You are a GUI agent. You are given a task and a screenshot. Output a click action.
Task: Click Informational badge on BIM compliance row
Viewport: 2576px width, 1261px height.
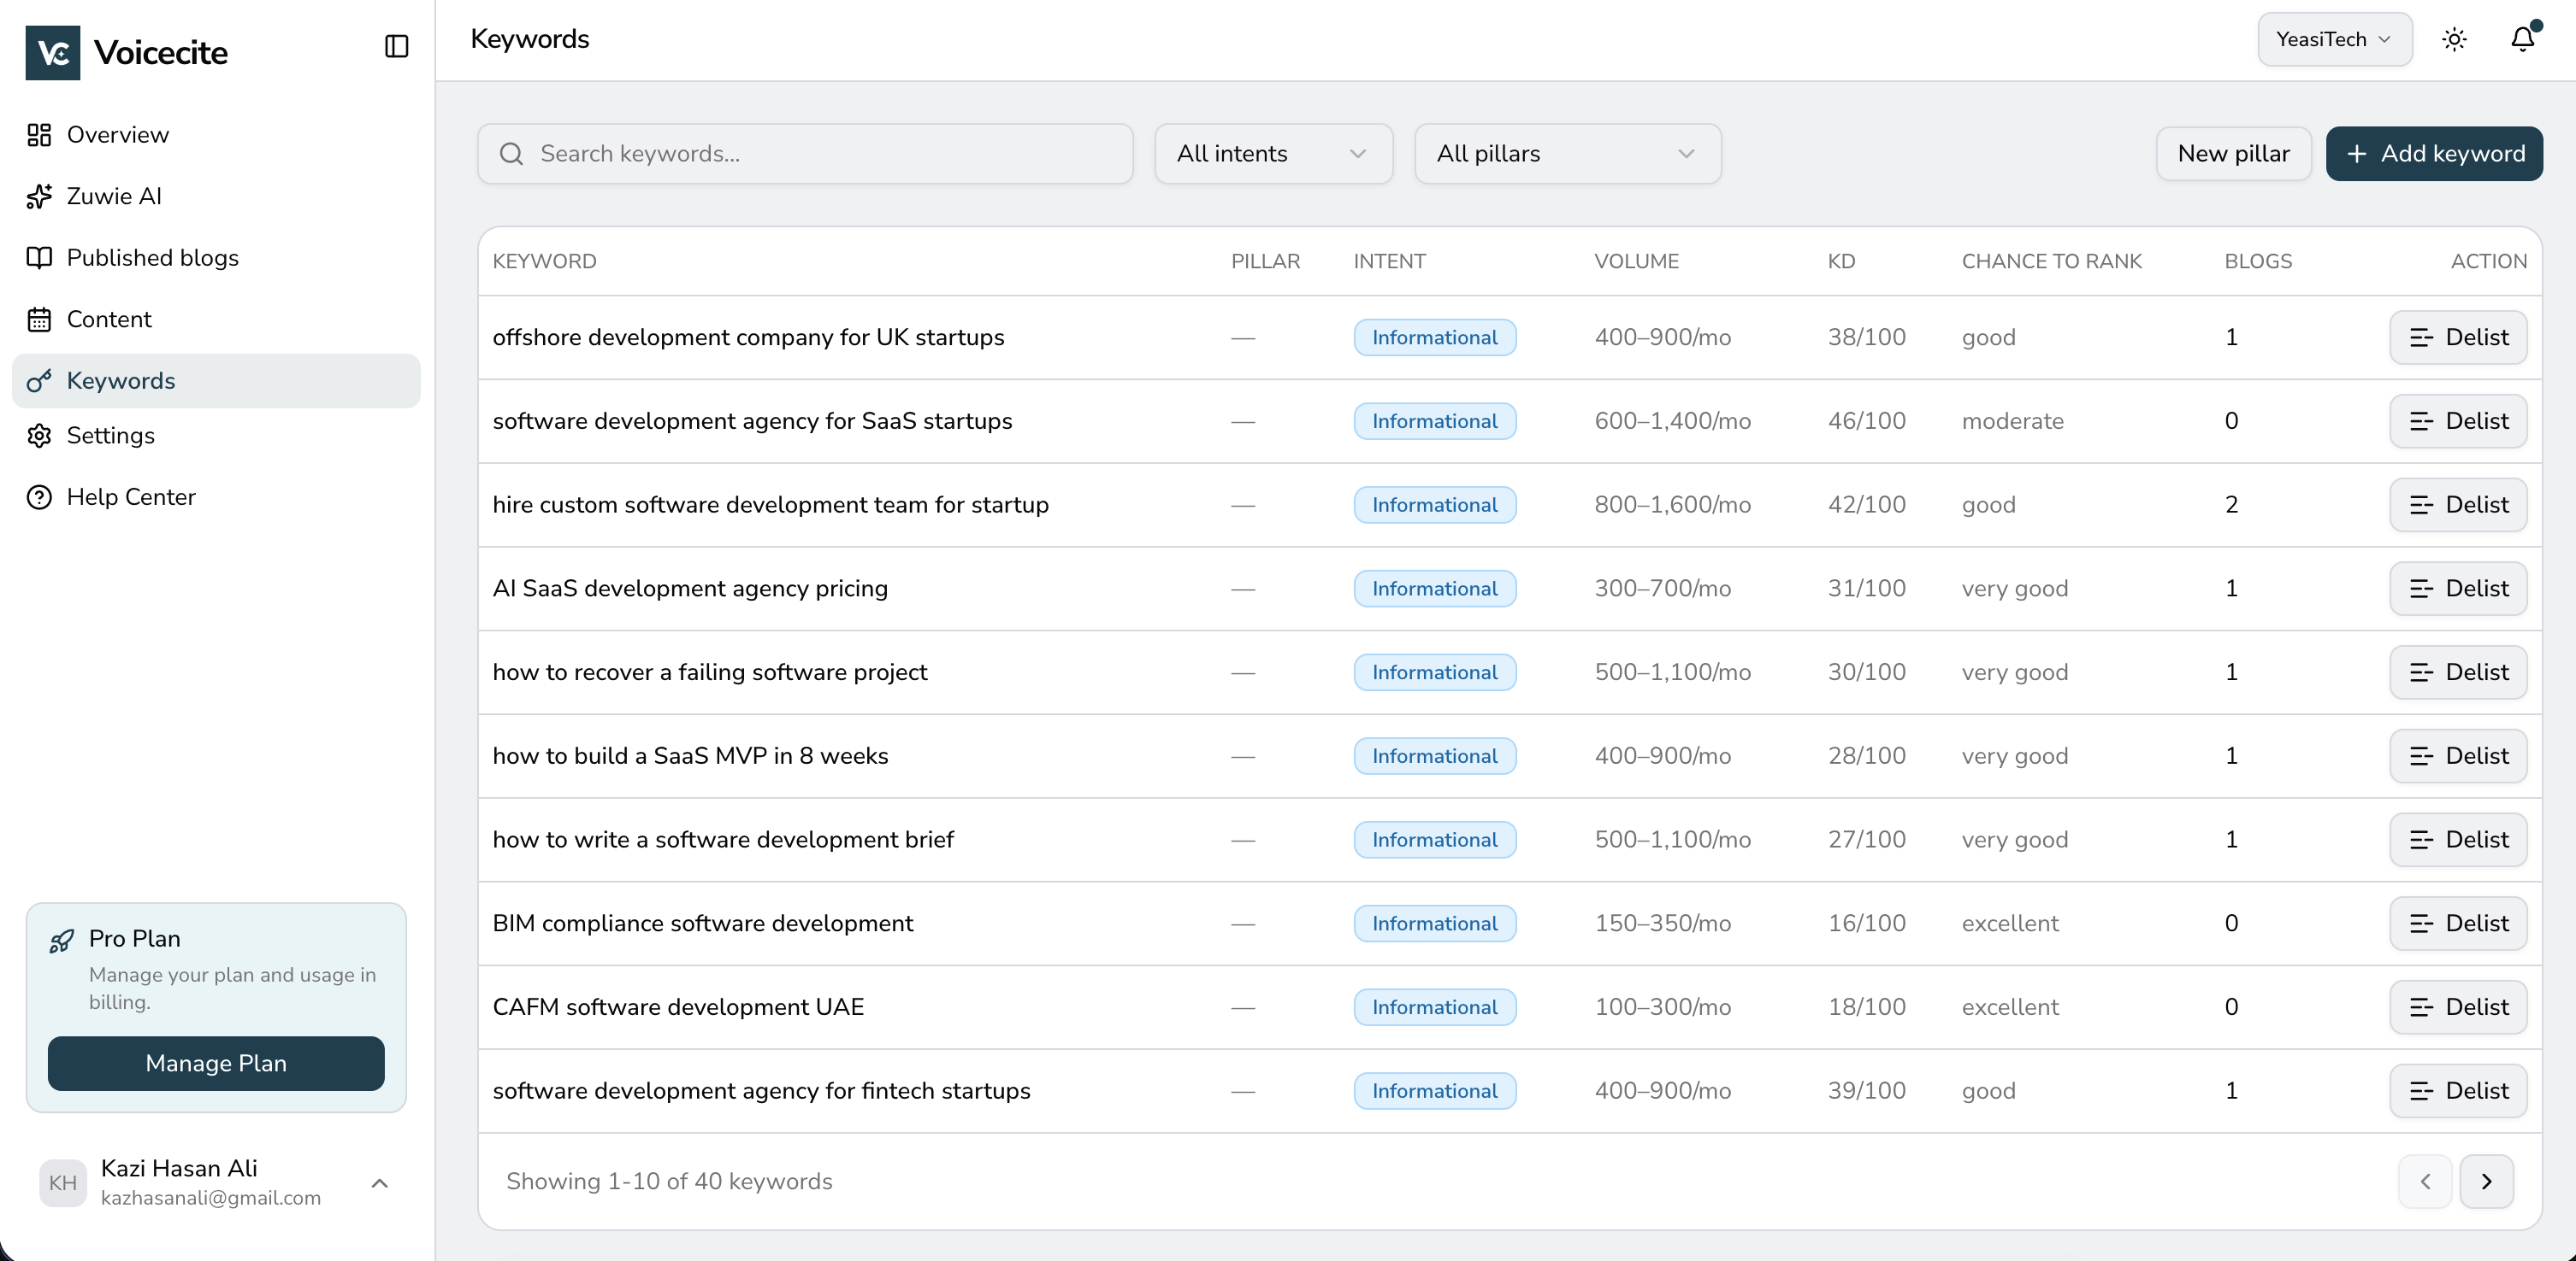(x=1434, y=924)
